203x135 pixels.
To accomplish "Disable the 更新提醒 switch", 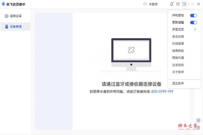I will coord(194,23).
